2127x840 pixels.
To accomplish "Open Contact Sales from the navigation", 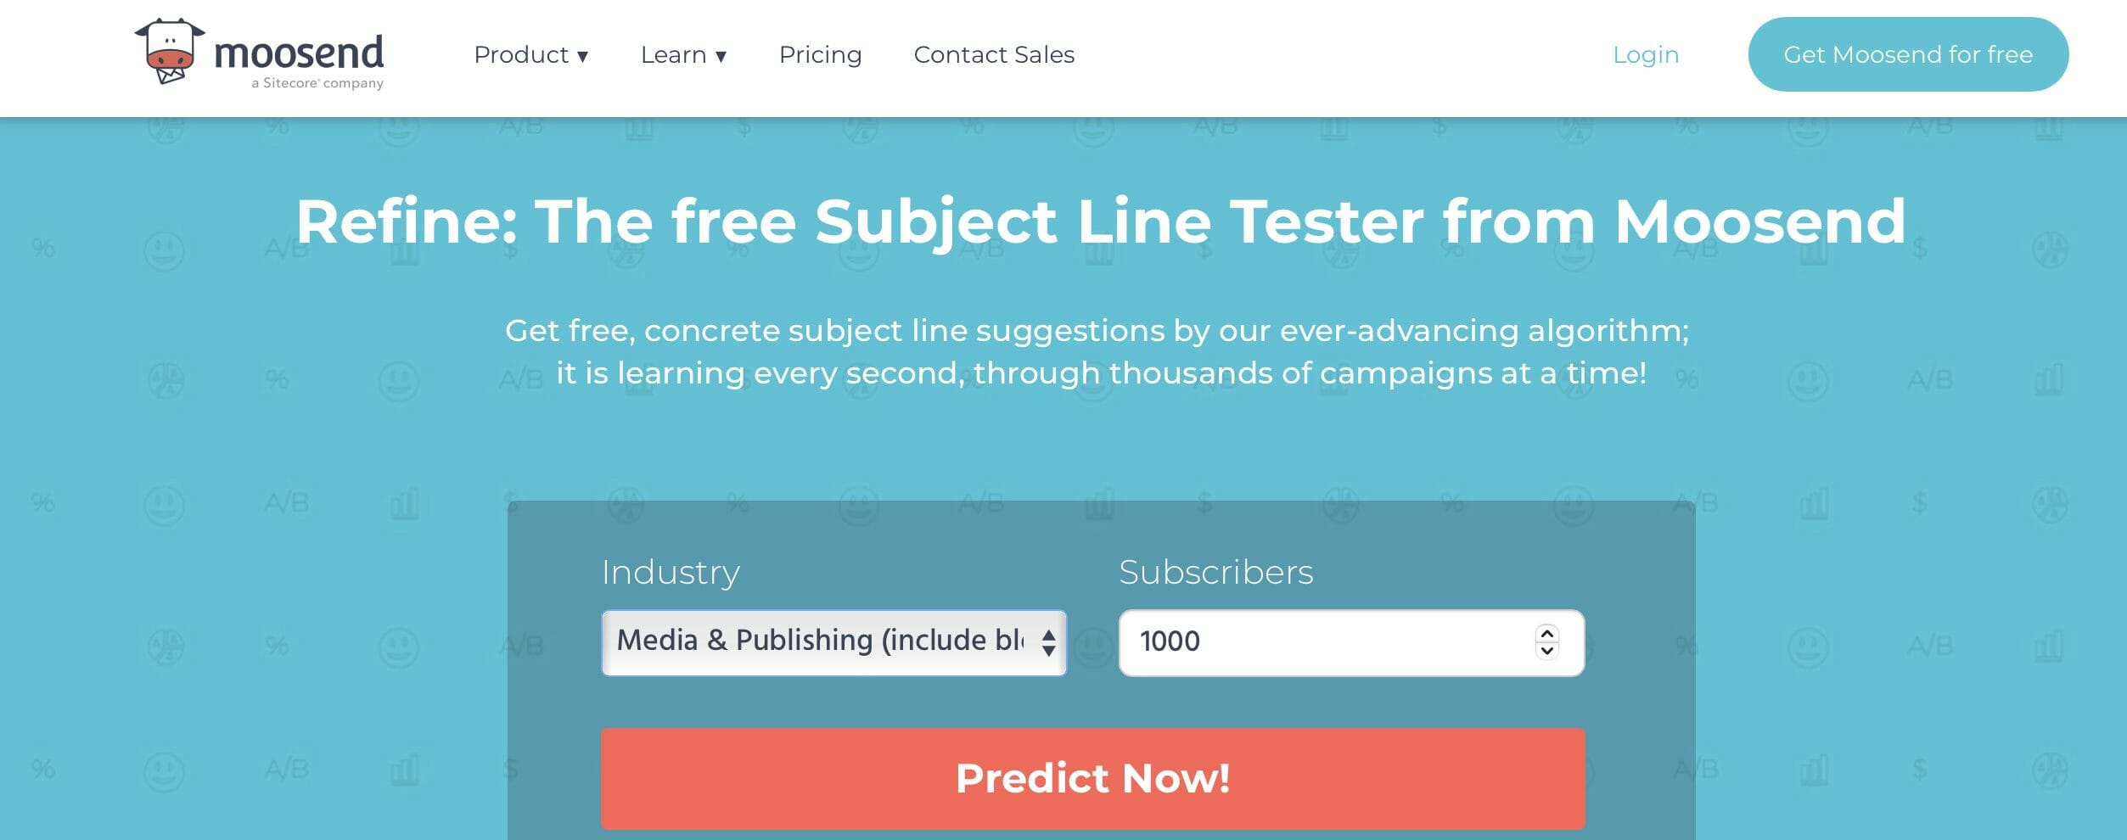I will pyautogui.click(x=994, y=55).
